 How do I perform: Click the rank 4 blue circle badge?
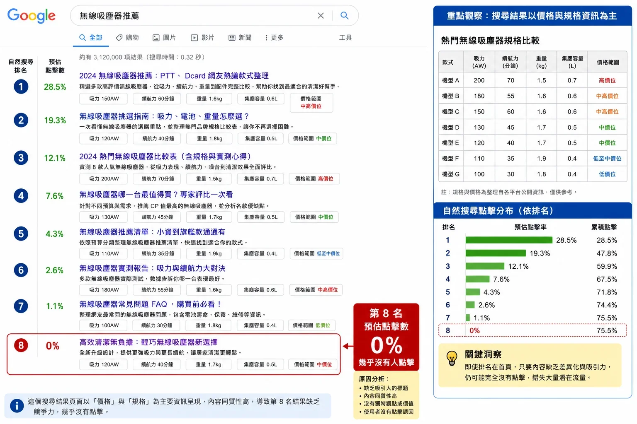[x=21, y=195]
